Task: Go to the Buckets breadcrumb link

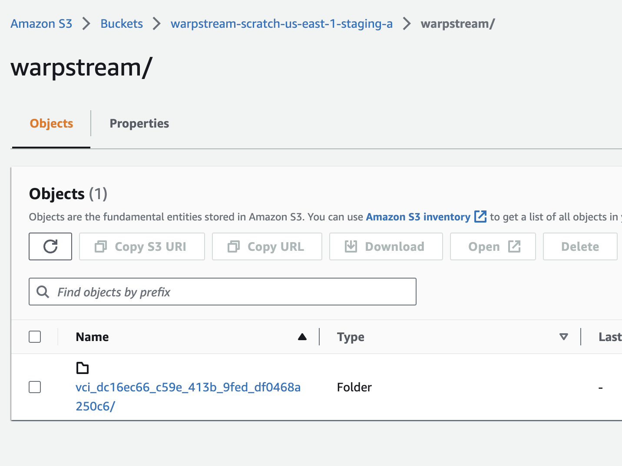Action: 122,24
